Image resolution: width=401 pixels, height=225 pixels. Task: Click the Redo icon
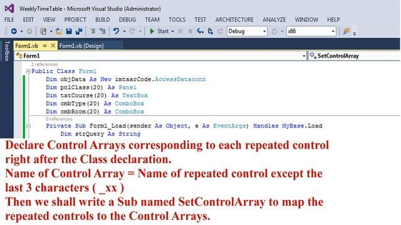[132, 31]
